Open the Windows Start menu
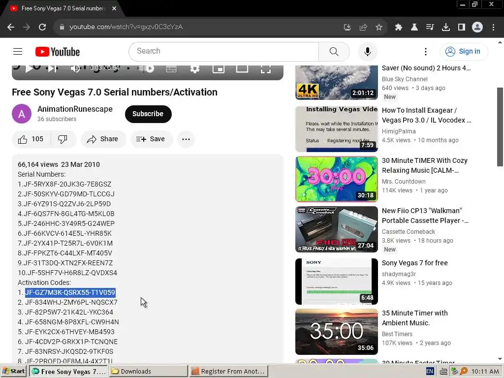This screenshot has width=504, height=378. (x=13, y=371)
